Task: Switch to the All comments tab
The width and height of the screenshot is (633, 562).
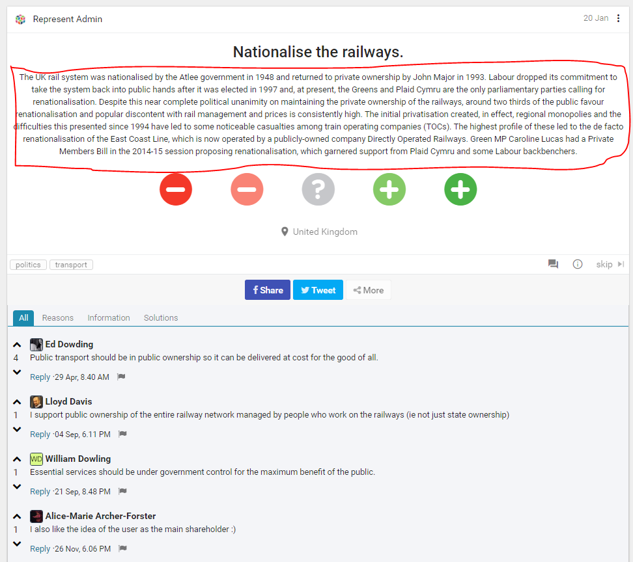Action: click(23, 317)
